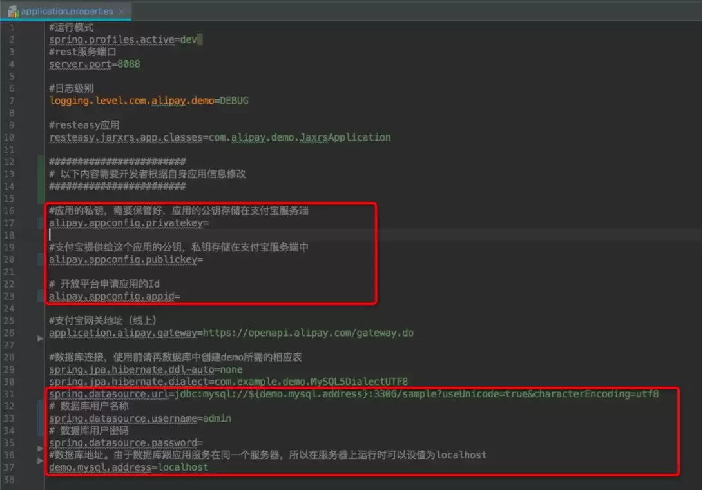Click the localhost value of demo.mysql.address
703x490 pixels.
click(x=184, y=467)
